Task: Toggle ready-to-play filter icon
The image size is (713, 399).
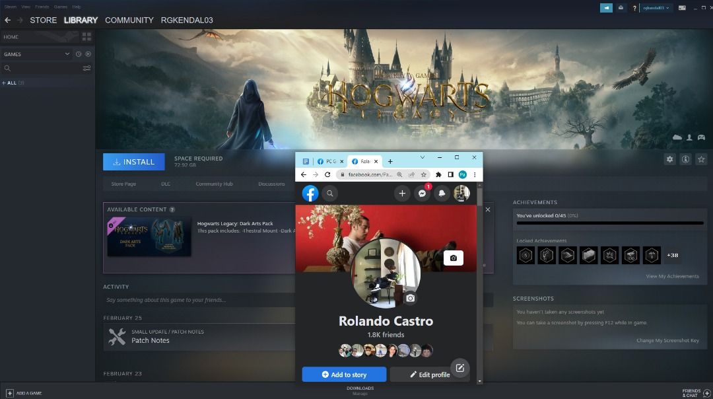Action: pyautogui.click(x=88, y=54)
